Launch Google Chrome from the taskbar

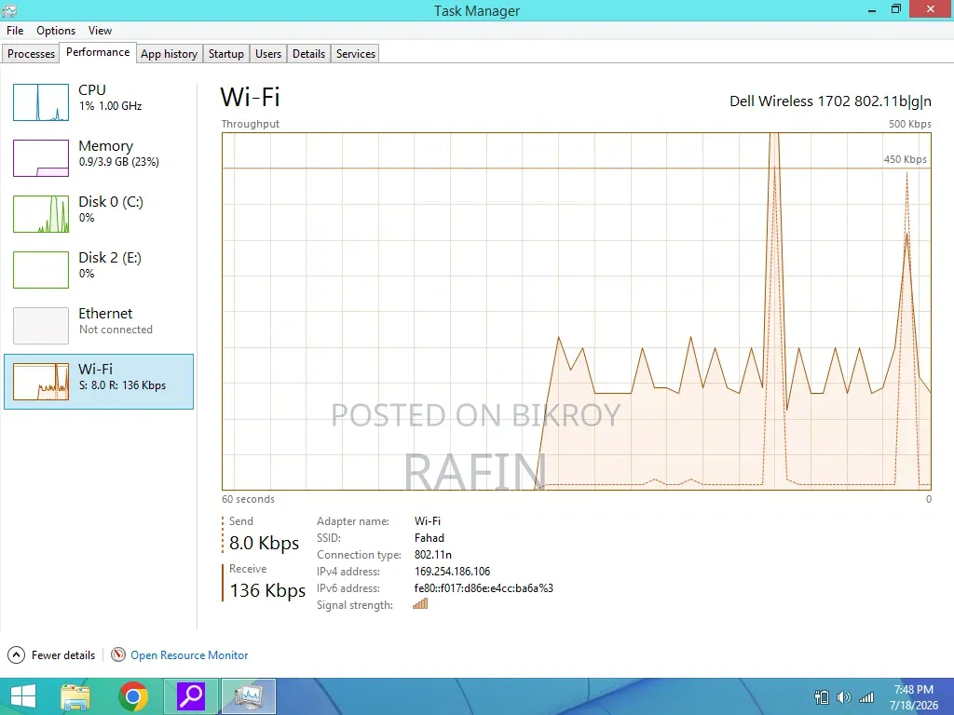133,696
